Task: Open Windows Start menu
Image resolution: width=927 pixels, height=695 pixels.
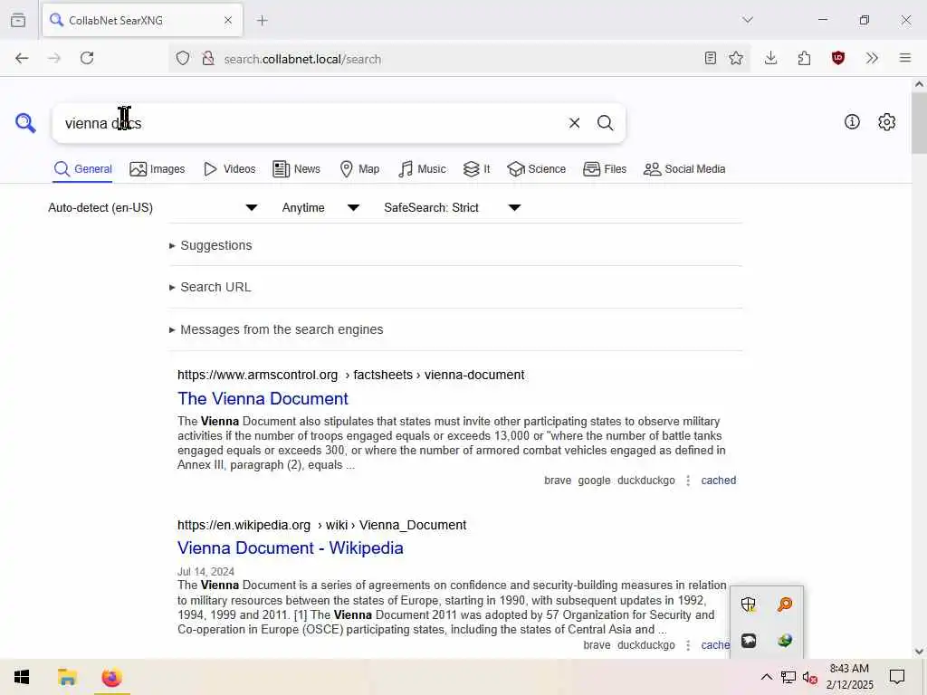Action: coord(22,677)
